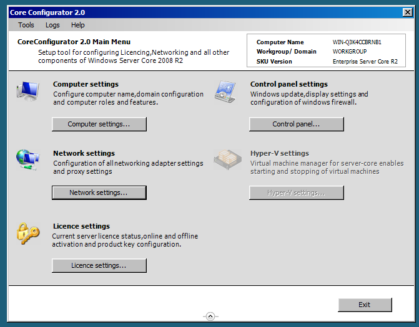Select the computer name WIN-Q3K4CCBRNB1
The image size is (419, 327).
click(x=357, y=42)
